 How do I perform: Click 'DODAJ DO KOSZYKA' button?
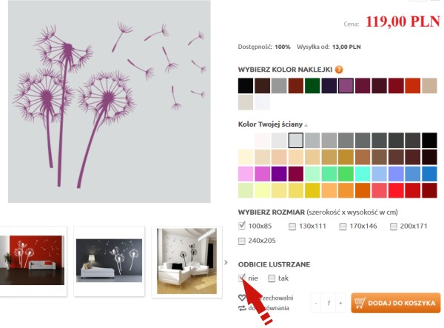pos(396,303)
